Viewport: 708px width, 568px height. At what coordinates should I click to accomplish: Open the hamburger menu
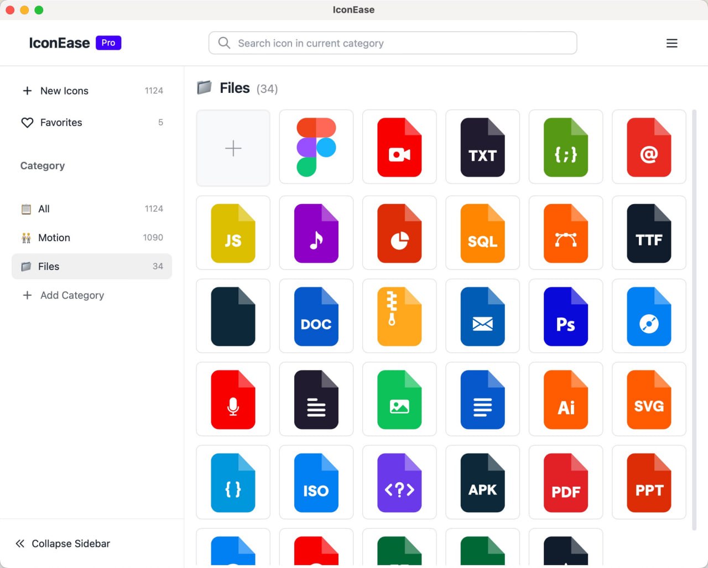click(671, 43)
